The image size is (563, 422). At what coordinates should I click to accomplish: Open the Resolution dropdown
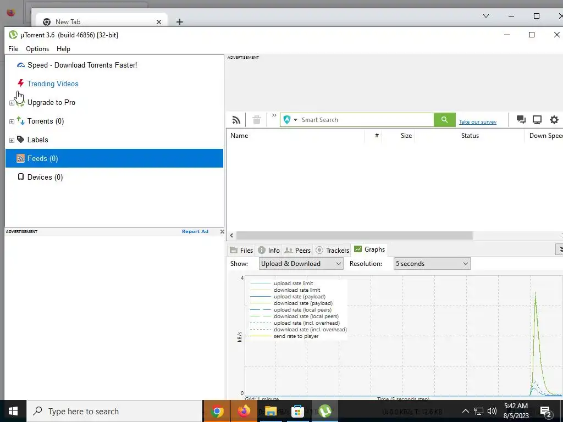coord(432,264)
